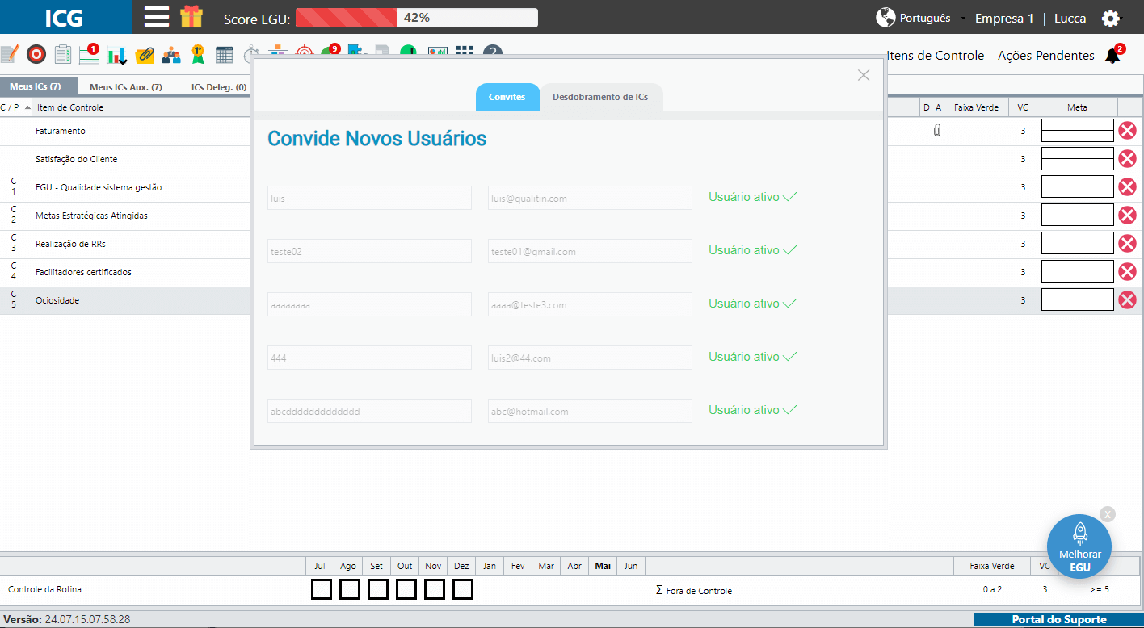The height and width of the screenshot is (628, 1144).
Task: Click the Facilitadores certificados row name
Action: coord(83,272)
